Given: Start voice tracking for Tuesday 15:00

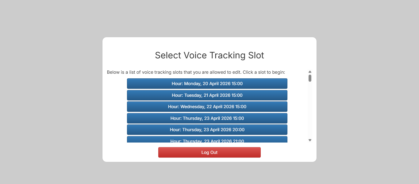Looking at the screenshot, I should (x=207, y=95).
